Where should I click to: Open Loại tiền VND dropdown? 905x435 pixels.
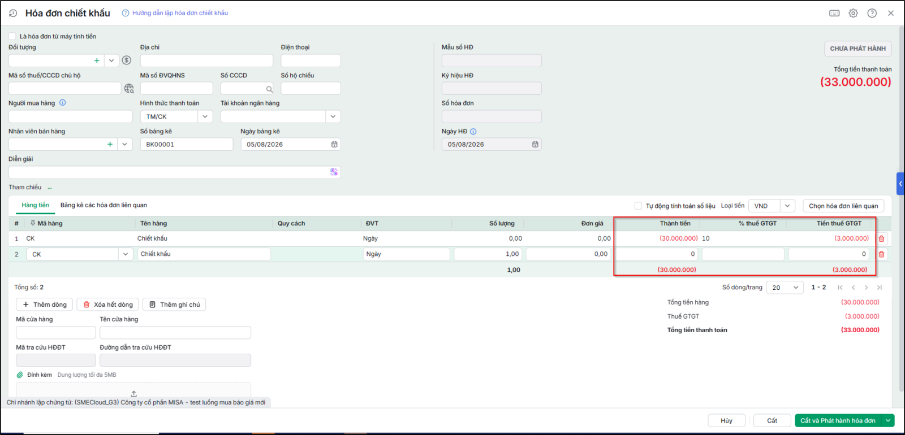[x=787, y=206]
